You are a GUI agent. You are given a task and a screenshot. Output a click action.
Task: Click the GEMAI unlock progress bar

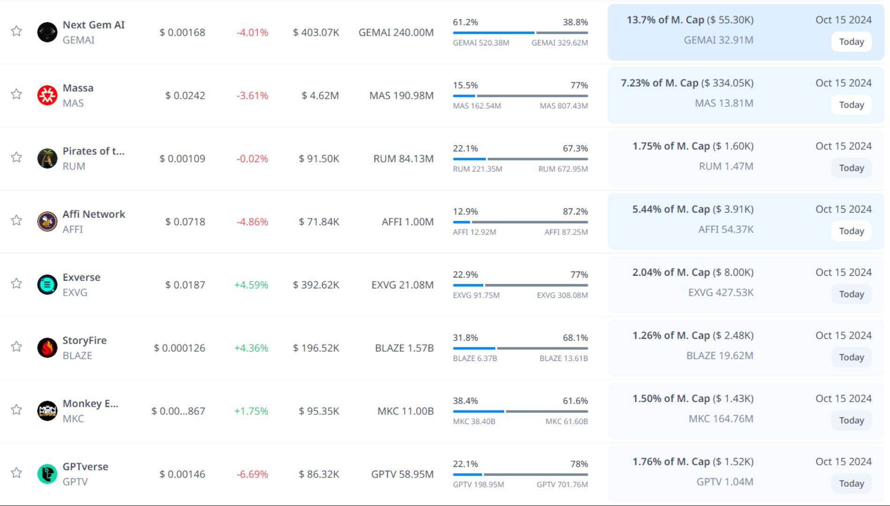click(x=520, y=33)
